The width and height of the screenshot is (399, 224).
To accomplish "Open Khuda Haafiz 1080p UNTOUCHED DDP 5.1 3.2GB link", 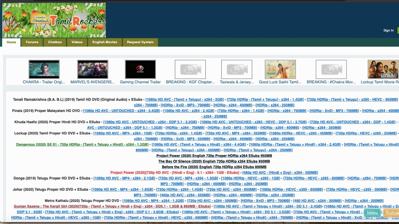I will coord(150,122).
